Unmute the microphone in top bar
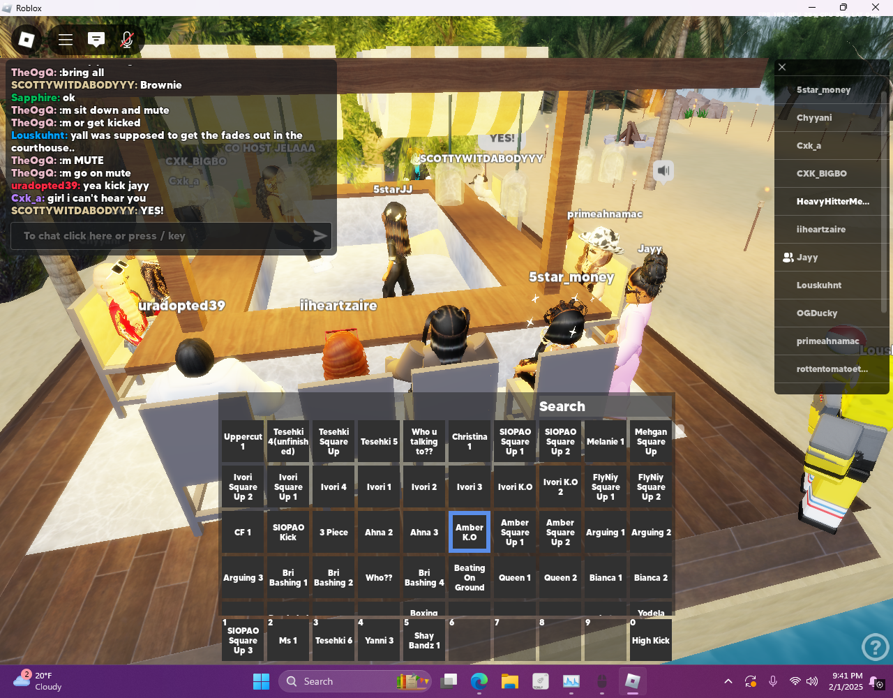The width and height of the screenshot is (893, 698). point(127,40)
